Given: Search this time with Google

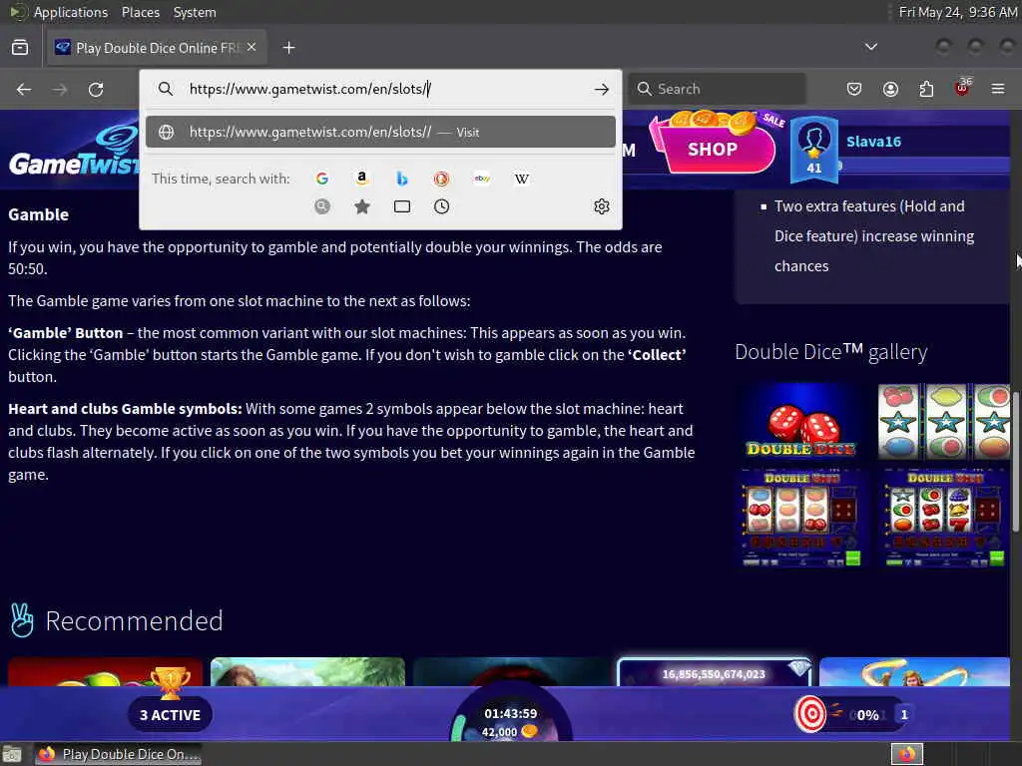Looking at the screenshot, I should point(322,179).
